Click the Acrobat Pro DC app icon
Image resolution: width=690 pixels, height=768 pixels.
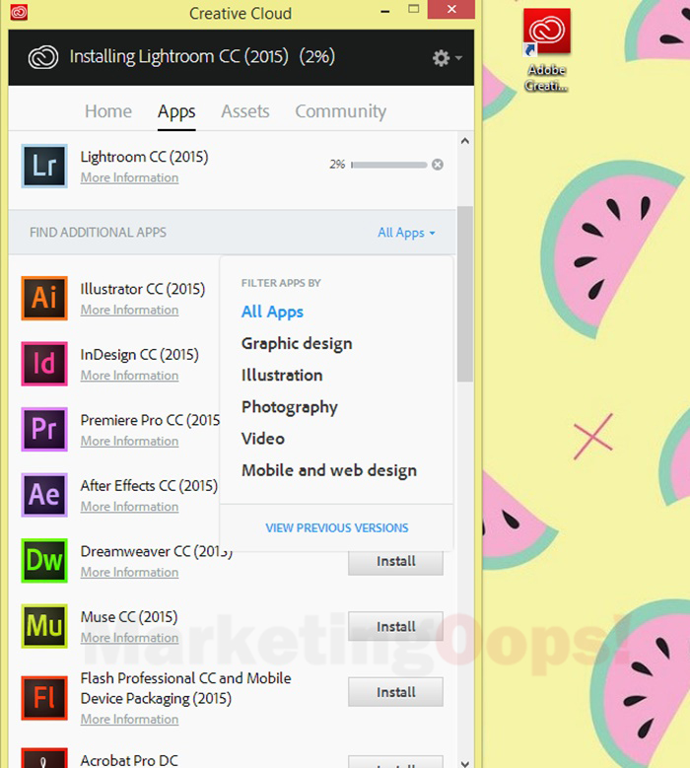click(44, 758)
